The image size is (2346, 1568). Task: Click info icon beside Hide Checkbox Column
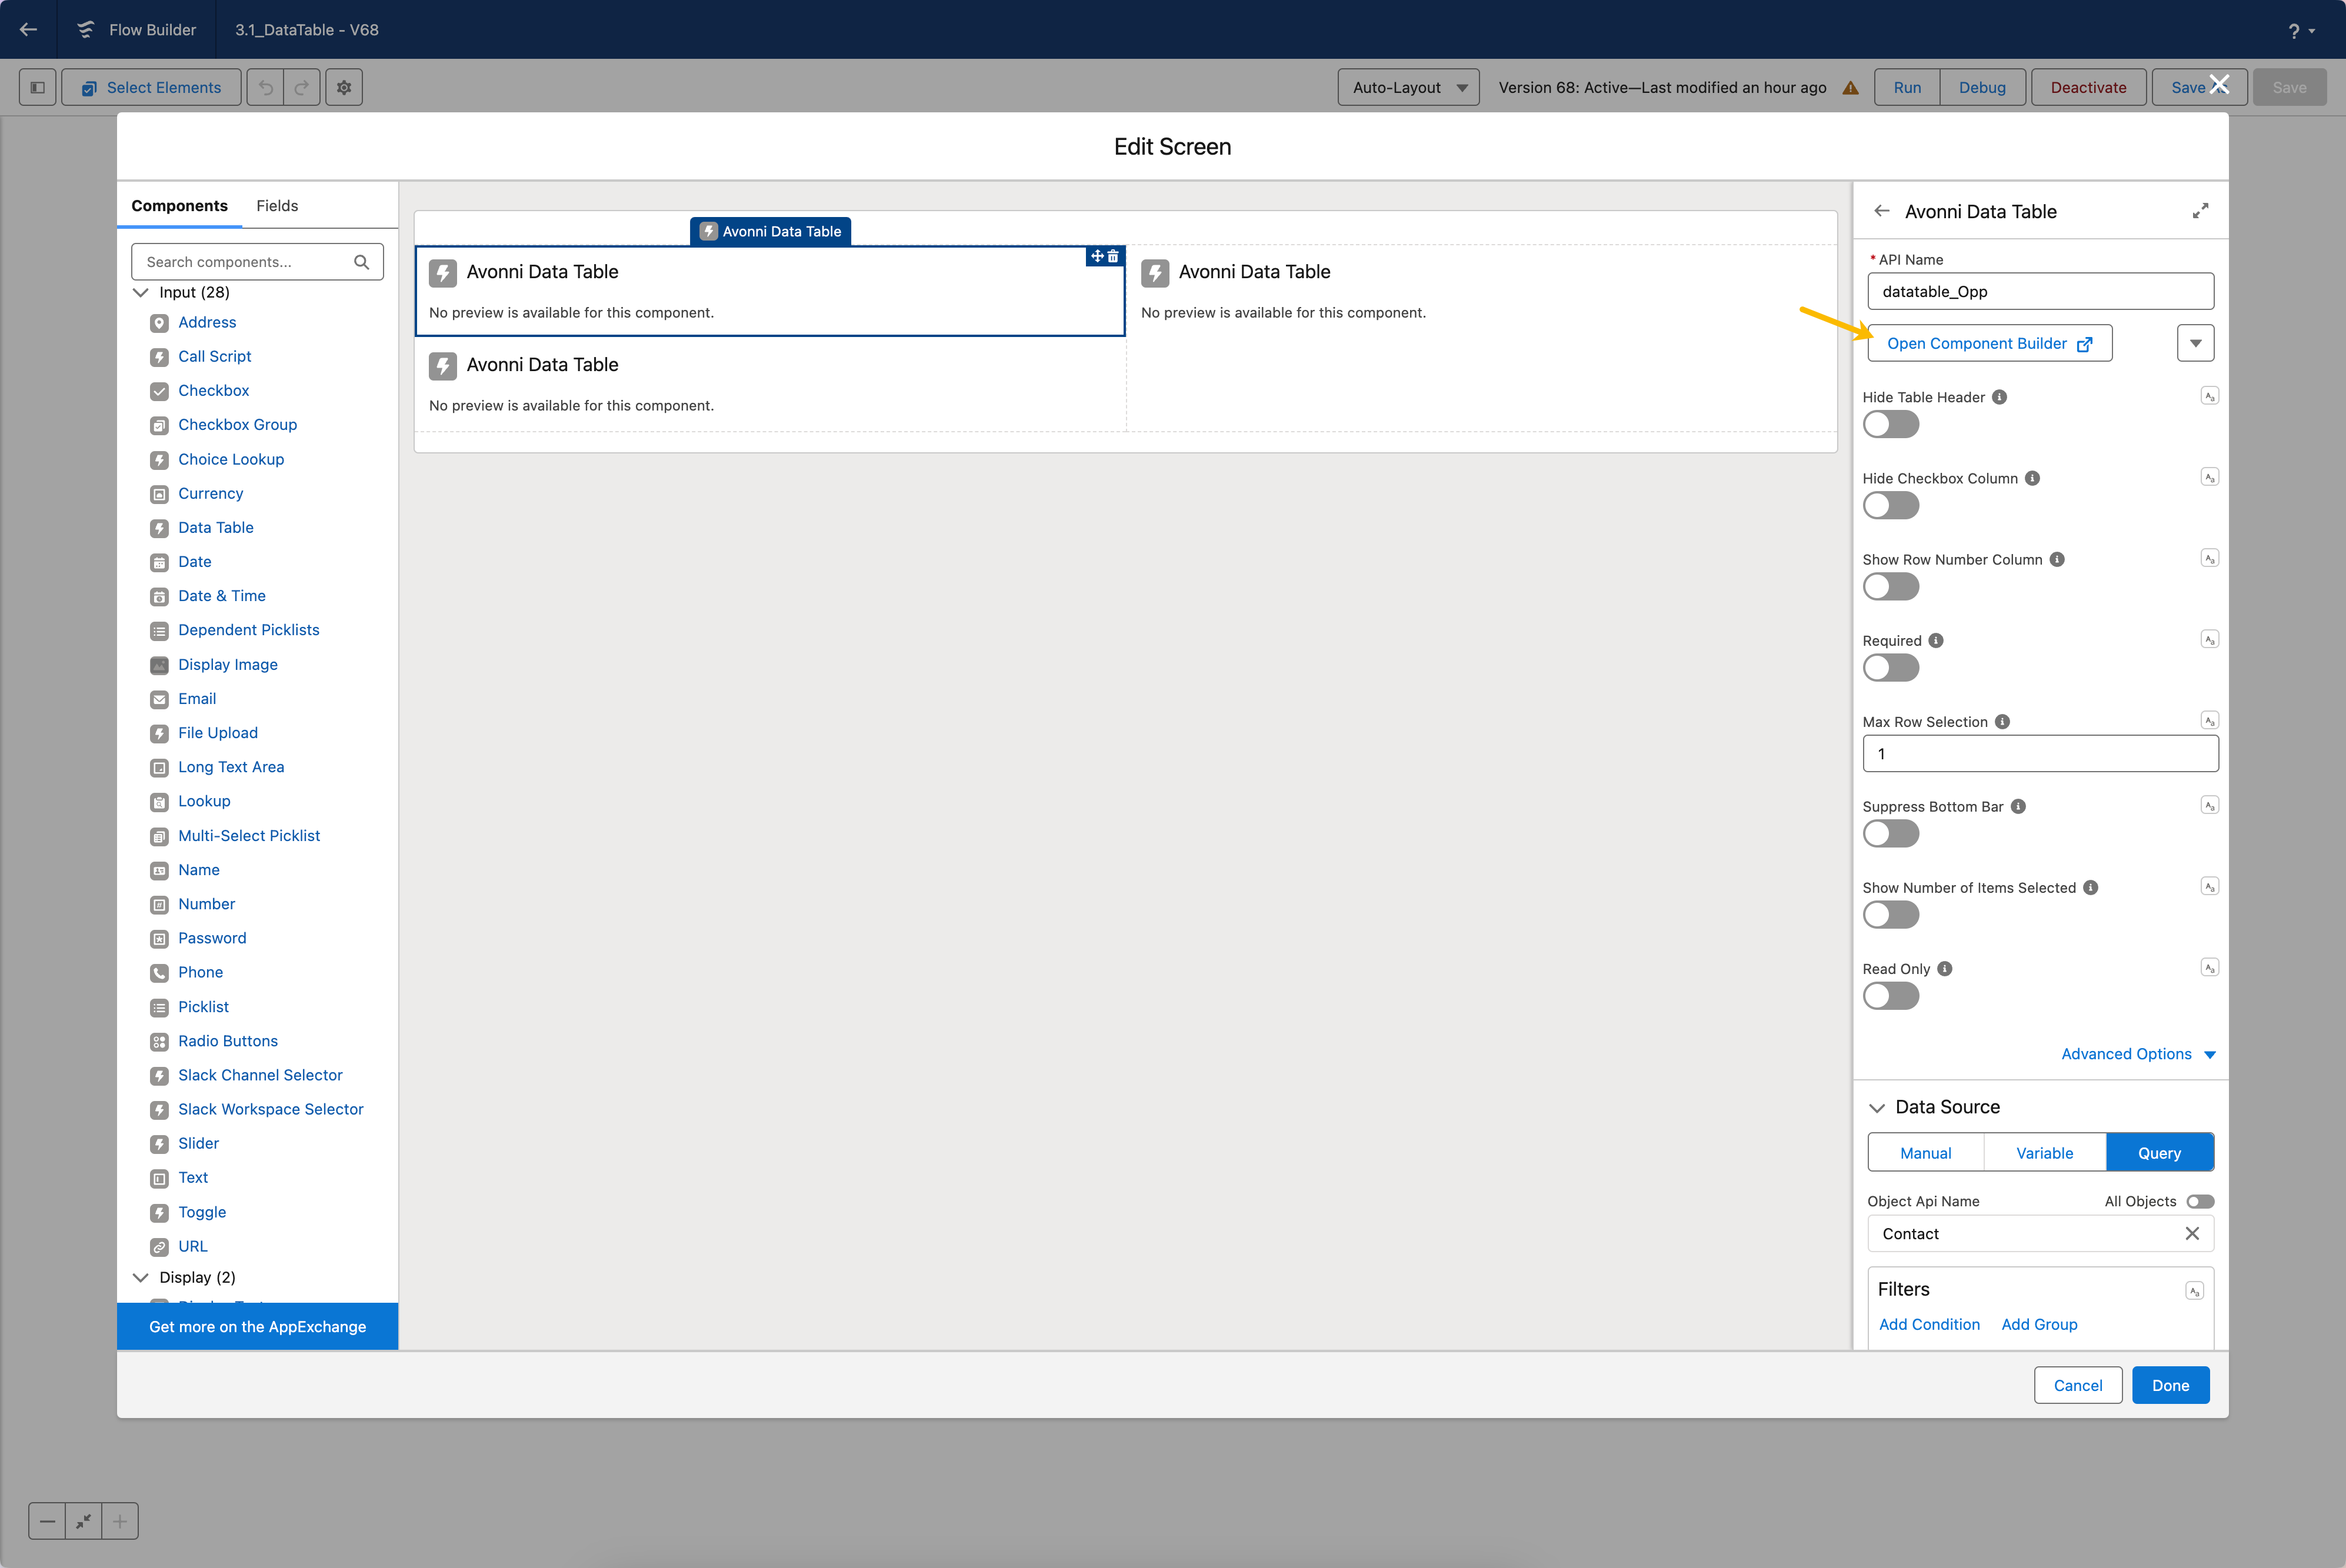click(2032, 478)
